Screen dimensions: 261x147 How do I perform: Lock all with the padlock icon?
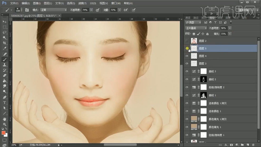(207, 34)
